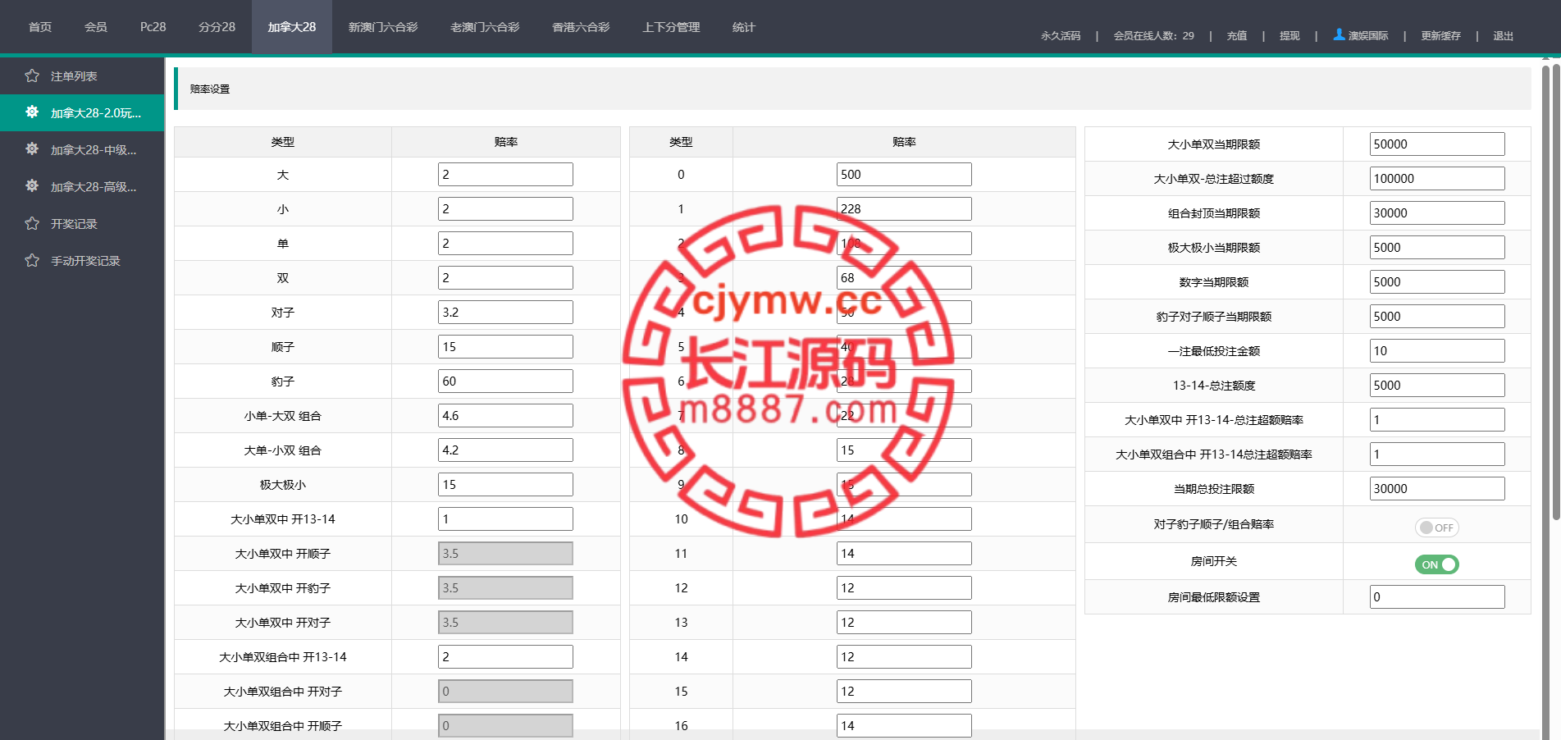Viewport: 1561px width, 740px height.
Task: Open the 统计 menu tab
Action: coord(744,27)
